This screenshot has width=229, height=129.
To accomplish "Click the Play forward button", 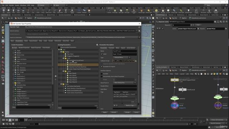I will click(x=13, y=120).
